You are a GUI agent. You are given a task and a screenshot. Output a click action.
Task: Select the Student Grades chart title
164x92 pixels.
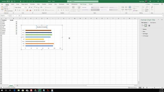click(x=42, y=27)
